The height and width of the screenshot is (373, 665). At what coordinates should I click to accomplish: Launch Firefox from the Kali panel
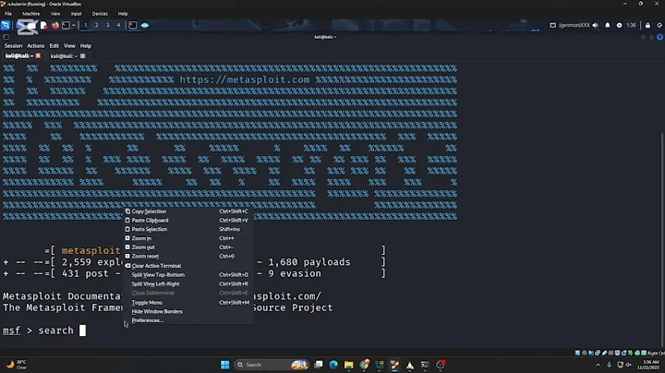[55, 26]
